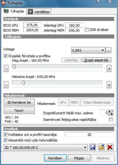The image size is (118, 165).
Task: Click the Mag órajel slider handle
Action: pyautogui.click(x=14, y=67)
